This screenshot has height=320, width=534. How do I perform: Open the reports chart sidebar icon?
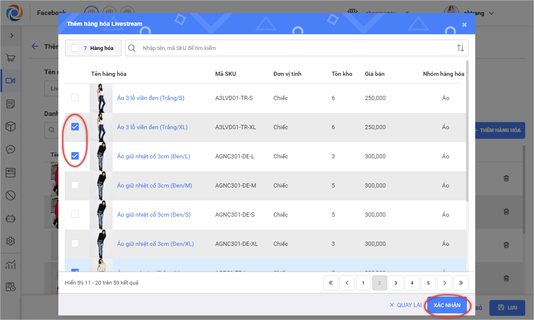(11, 264)
